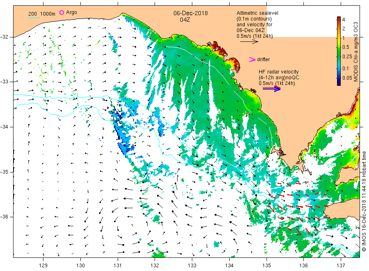Click the color bar value '2'
This screenshot has width=369, height=271.
[x=344, y=28]
